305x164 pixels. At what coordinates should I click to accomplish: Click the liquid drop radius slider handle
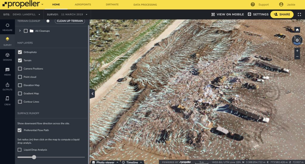[x=34, y=157]
